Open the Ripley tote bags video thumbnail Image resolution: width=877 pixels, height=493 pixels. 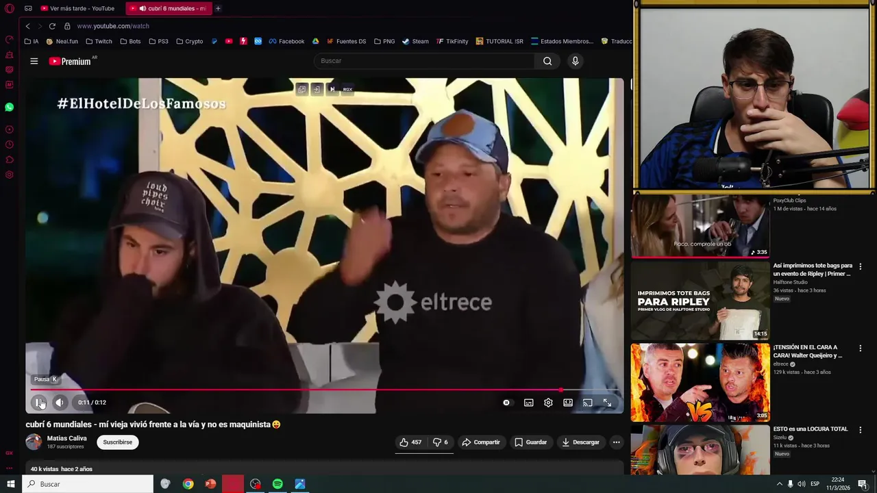click(x=700, y=301)
